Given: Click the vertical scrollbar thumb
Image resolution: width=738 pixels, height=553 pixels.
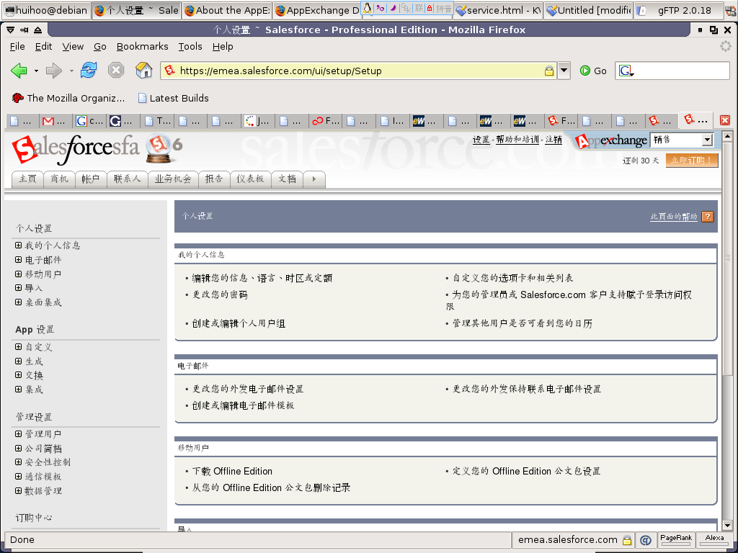Looking at the screenshot, I should pyautogui.click(x=727, y=258).
